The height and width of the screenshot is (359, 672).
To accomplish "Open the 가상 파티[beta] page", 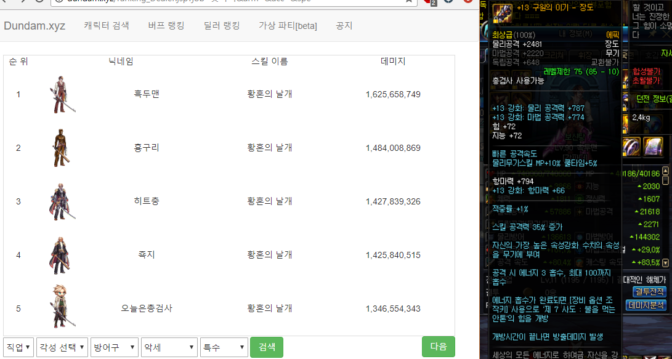I will click(288, 26).
